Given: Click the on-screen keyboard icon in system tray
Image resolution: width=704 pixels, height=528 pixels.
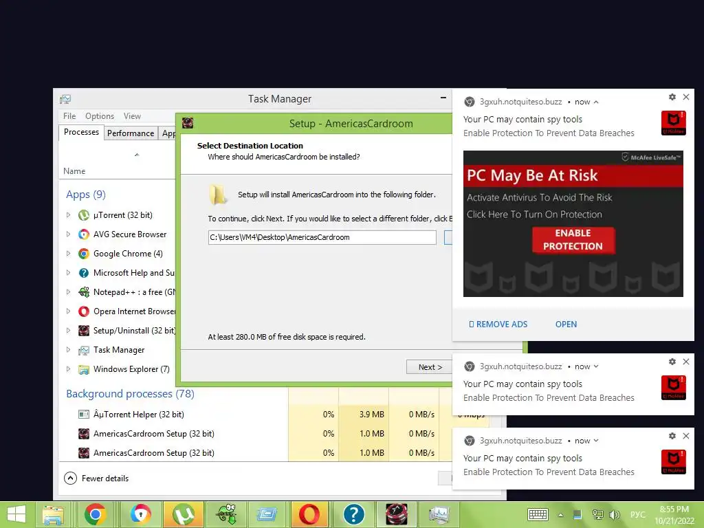Looking at the screenshot, I should click(x=538, y=514).
